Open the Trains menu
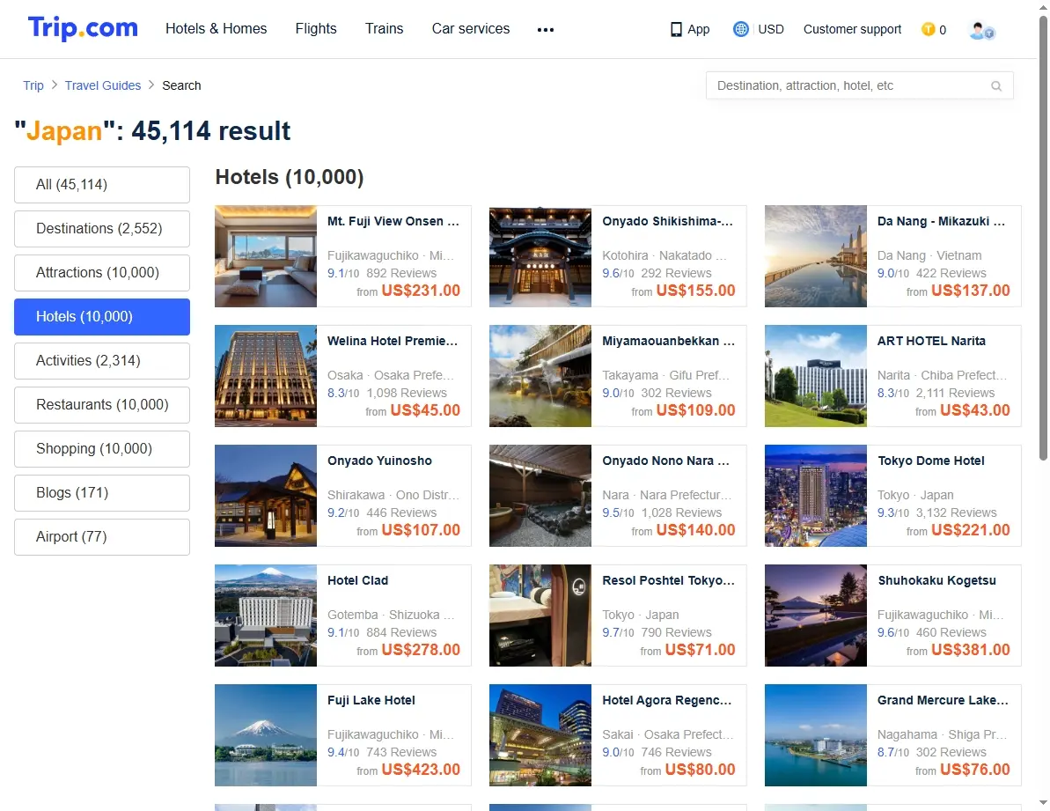 pyautogui.click(x=384, y=29)
